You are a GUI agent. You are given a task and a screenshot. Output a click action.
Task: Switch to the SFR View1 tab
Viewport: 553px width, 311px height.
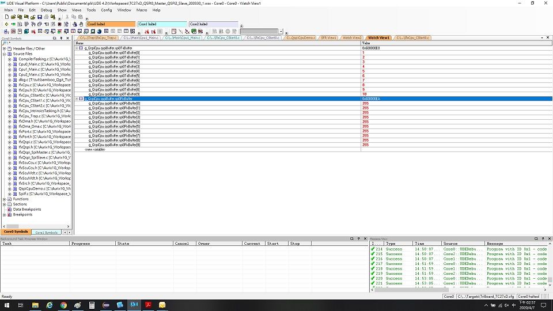pos(328,37)
